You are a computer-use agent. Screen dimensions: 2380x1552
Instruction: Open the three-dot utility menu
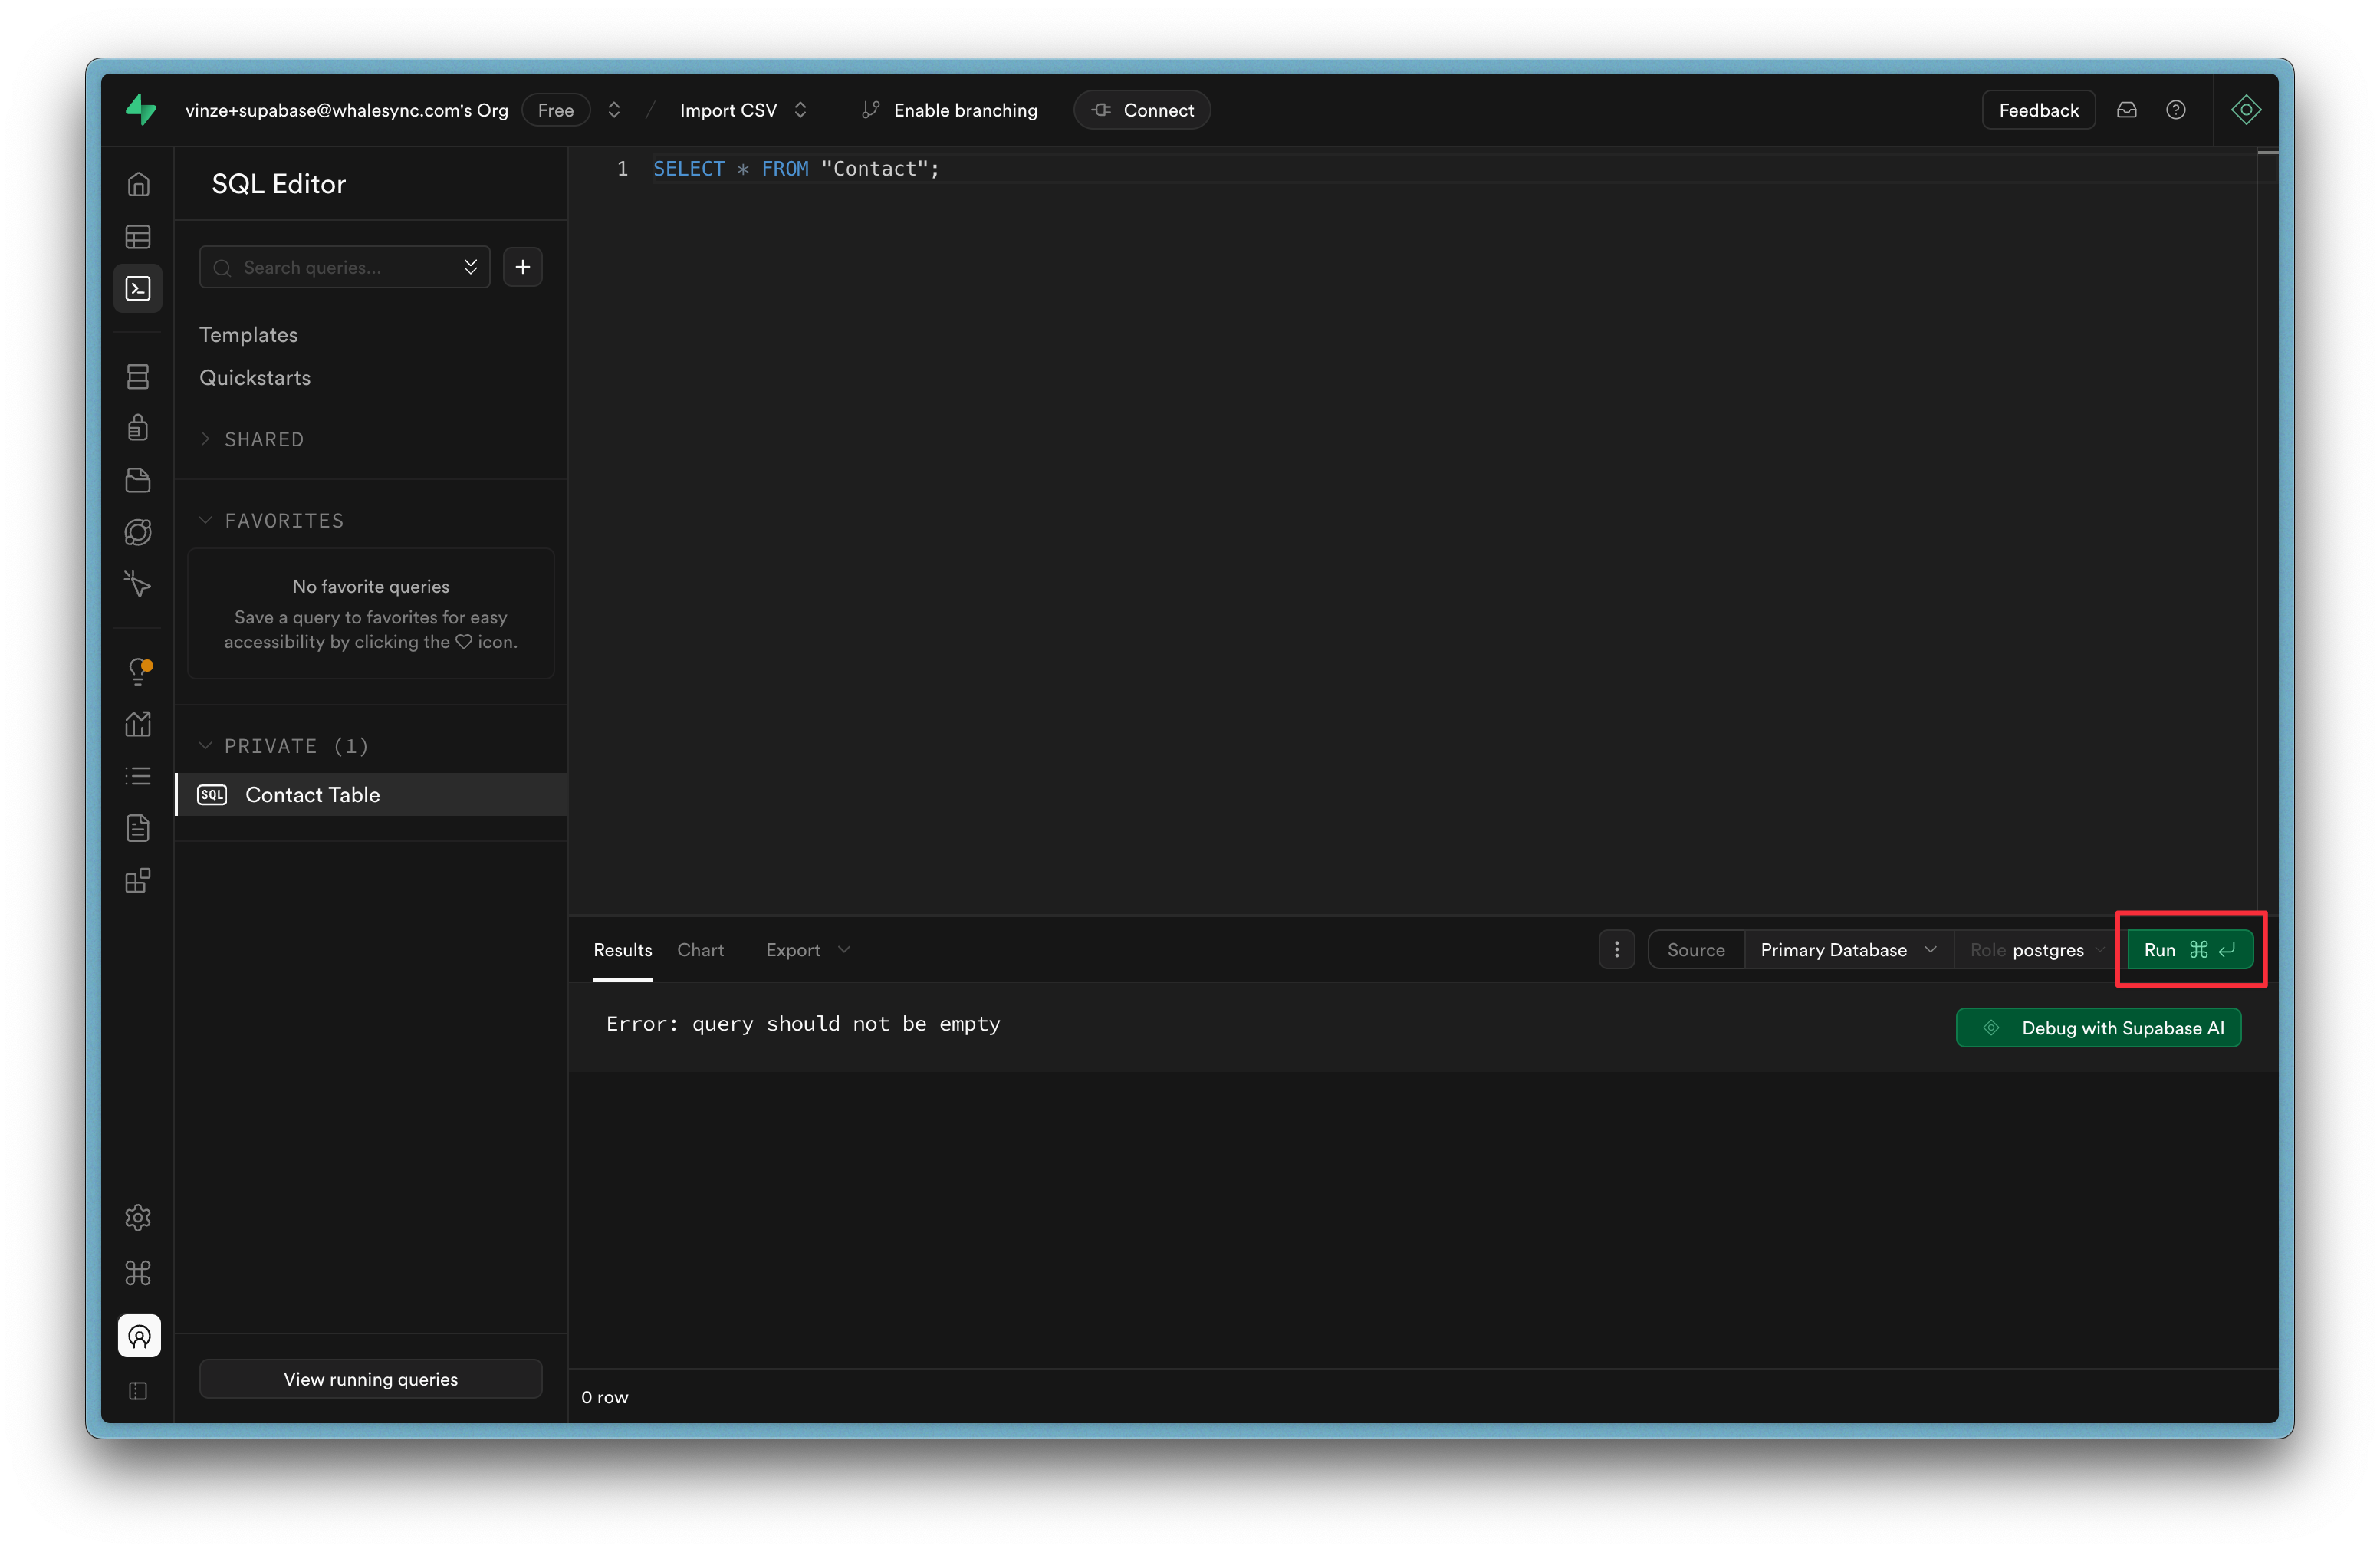1617,950
